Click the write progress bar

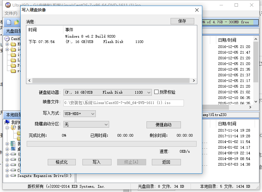pos(111,144)
